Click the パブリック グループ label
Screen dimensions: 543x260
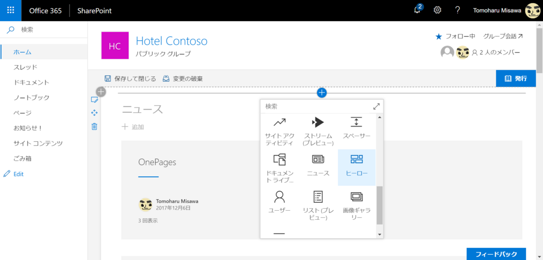163,54
